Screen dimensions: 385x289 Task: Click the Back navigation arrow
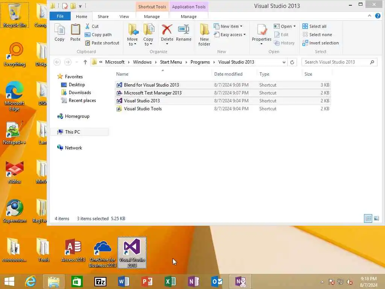[x=57, y=62]
